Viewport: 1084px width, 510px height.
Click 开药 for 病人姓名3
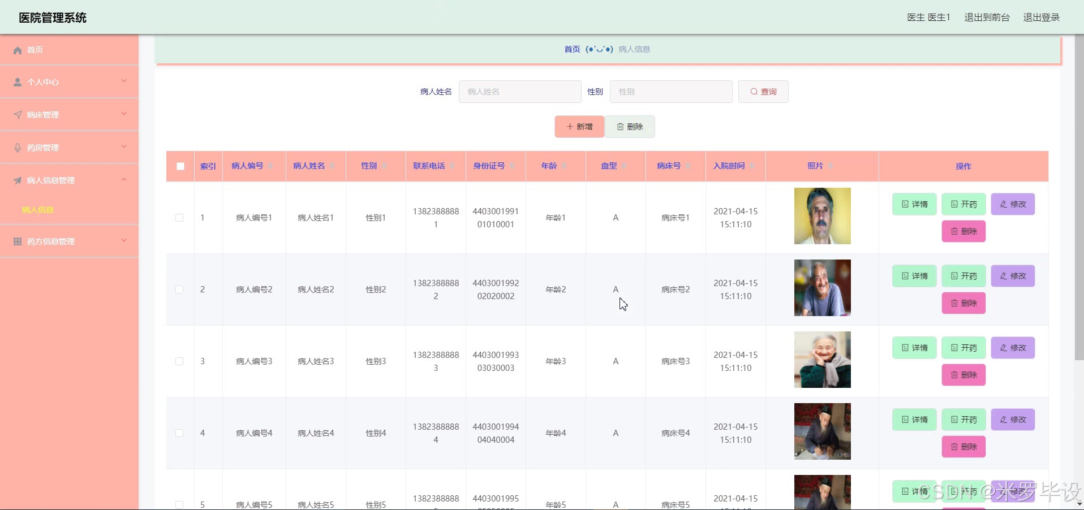point(963,348)
